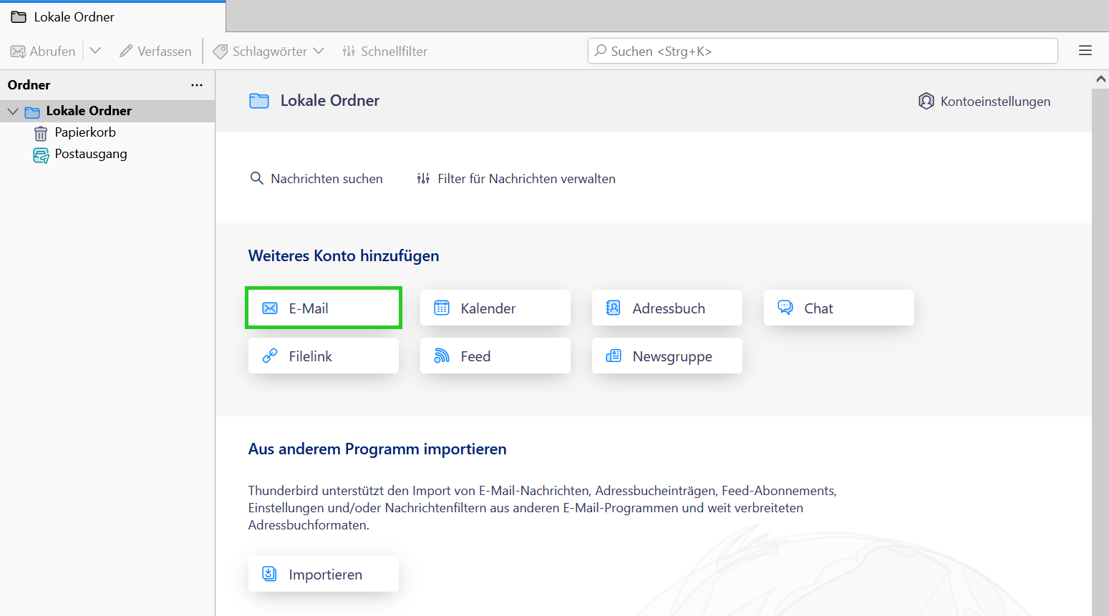Screen dimensions: 1109x616
Task: Select the Postausgang outbox folder
Action: pyautogui.click(x=90, y=154)
